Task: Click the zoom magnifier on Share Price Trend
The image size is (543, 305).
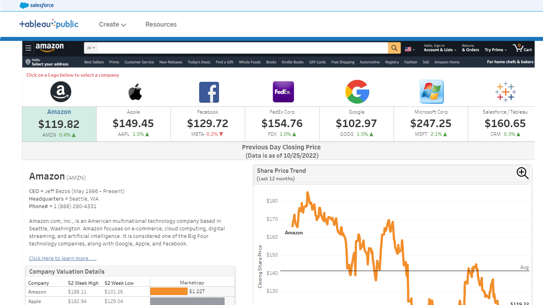Action: [522, 173]
